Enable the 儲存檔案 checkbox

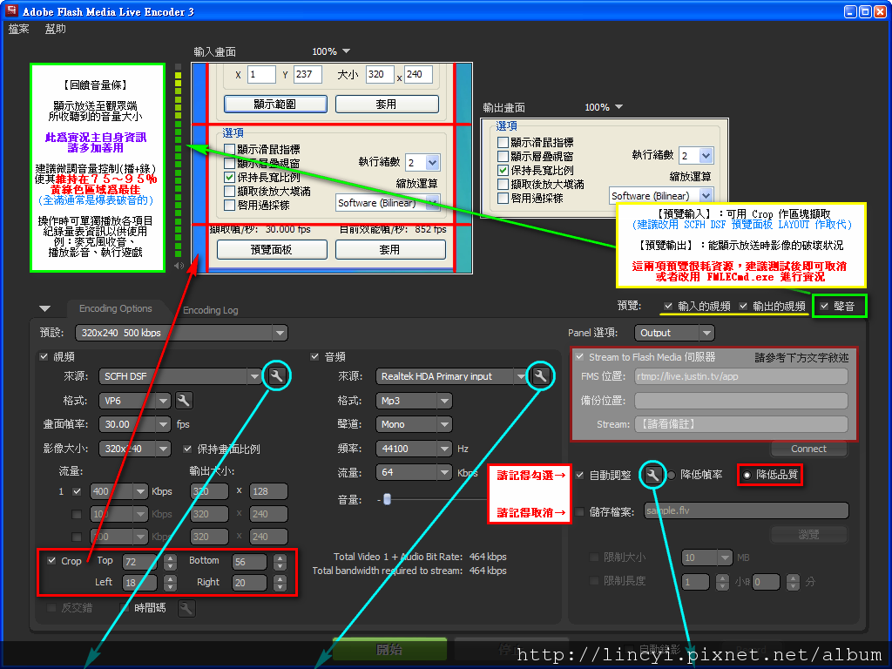579,512
